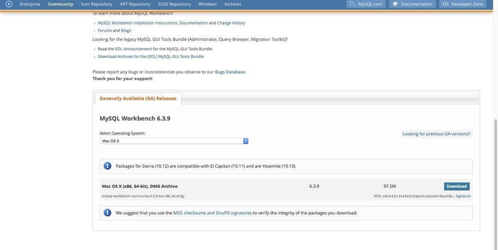Visit the Forums link
Image resolution: width=498 pixels, height=250 pixels.
click(105, 31)
